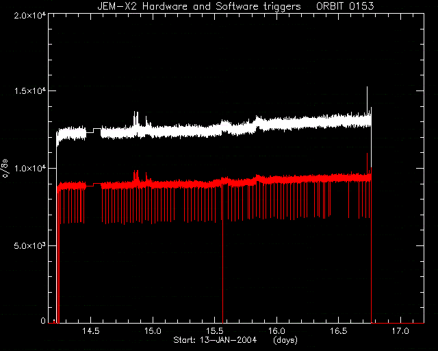Click the tallest white spike near 16.7 days

click(367, 101)
